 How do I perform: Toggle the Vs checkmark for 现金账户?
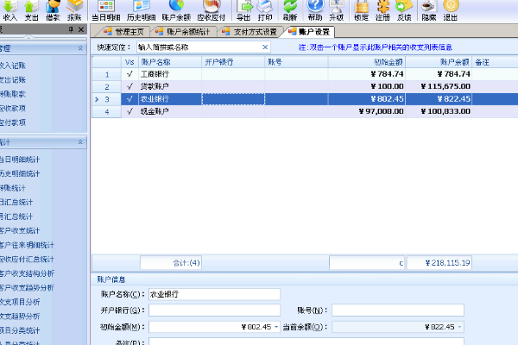129,111
